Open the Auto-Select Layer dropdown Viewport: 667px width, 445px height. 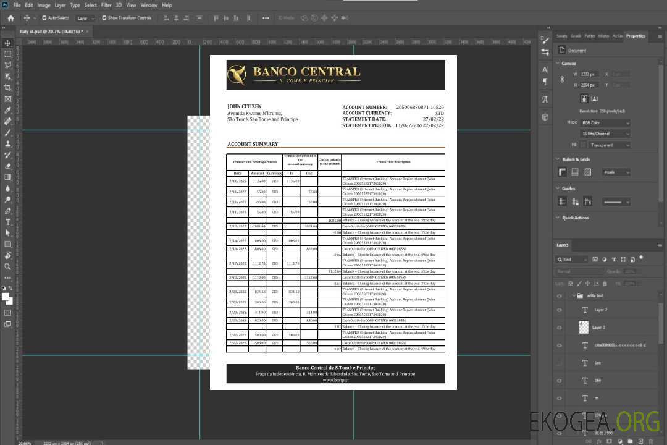pyautogui.click(x=86, y=19)
